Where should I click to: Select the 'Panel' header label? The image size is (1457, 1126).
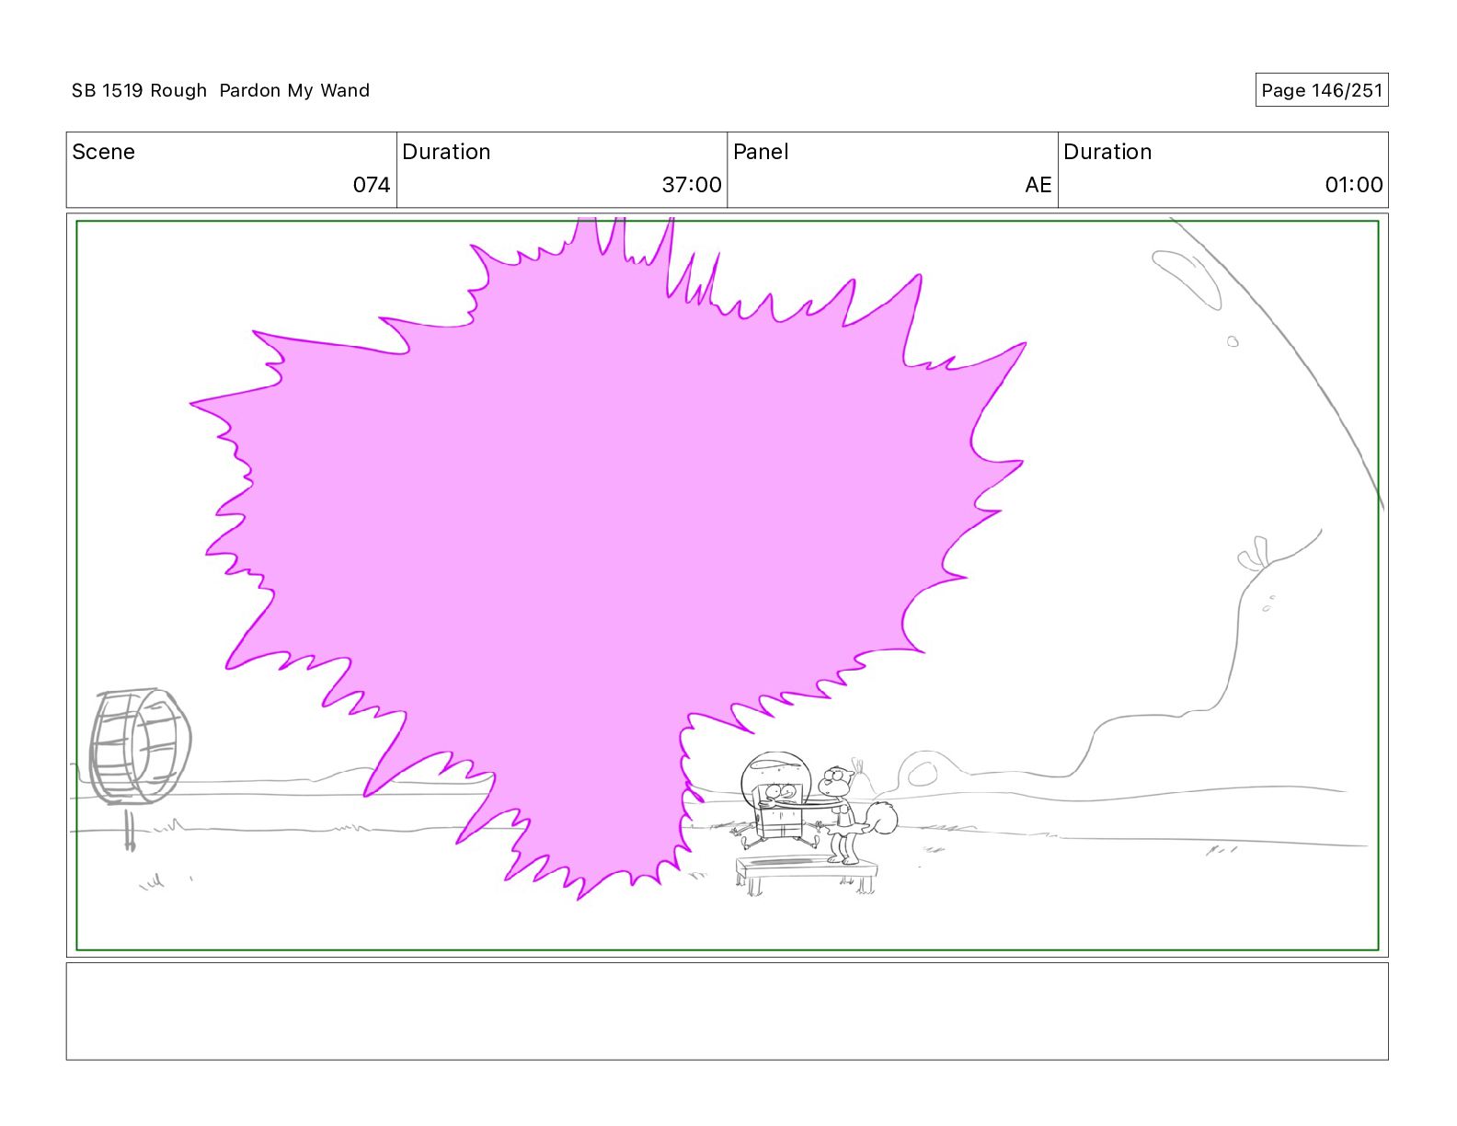761,152
